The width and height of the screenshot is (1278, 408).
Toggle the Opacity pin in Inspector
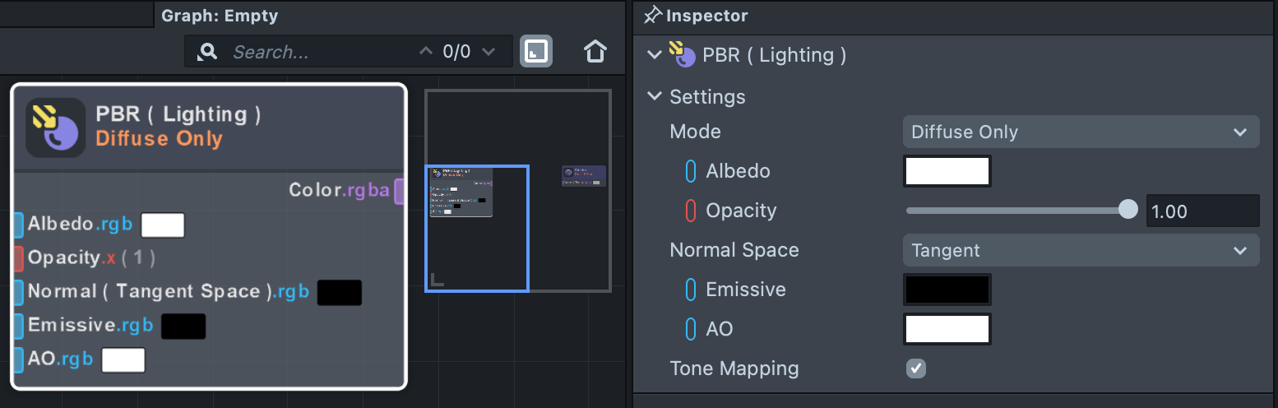[691, 211]
